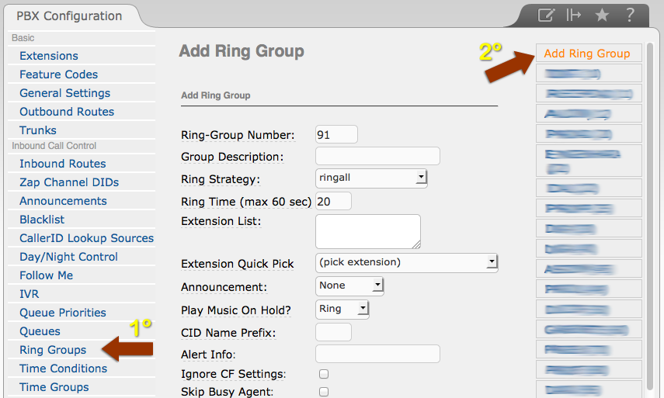The width and height of the screenshot is (664, 398).
Task: Check the Skip Busy Agent checkbox
Action: pyautogui.click(x=324, y=393)
